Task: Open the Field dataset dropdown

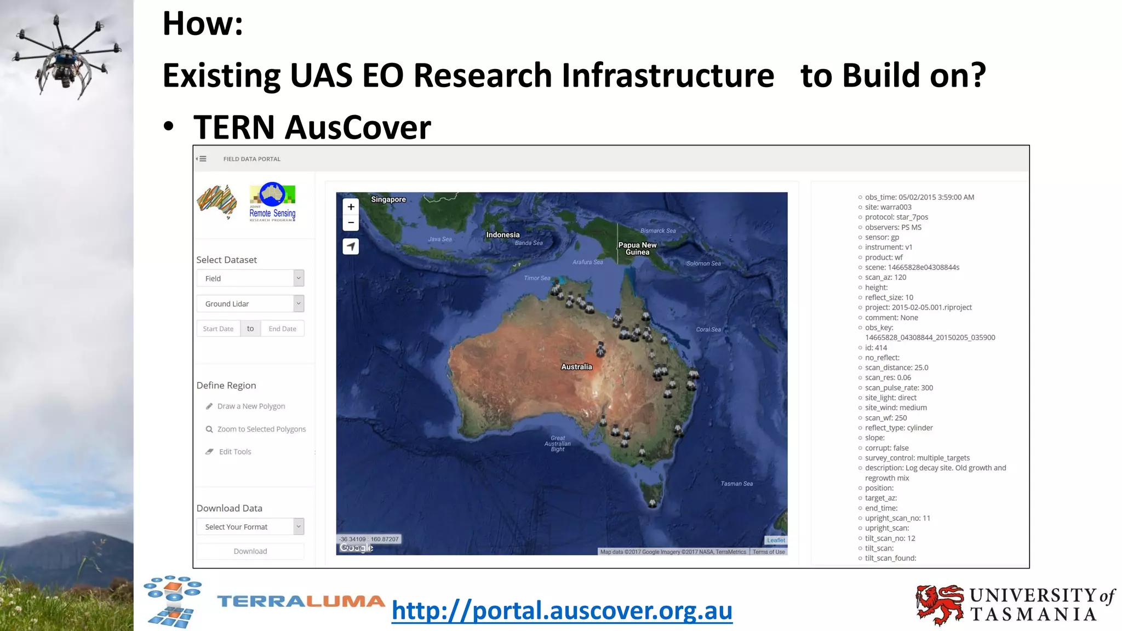Action: pyautogui.click(x=250, y=278)
